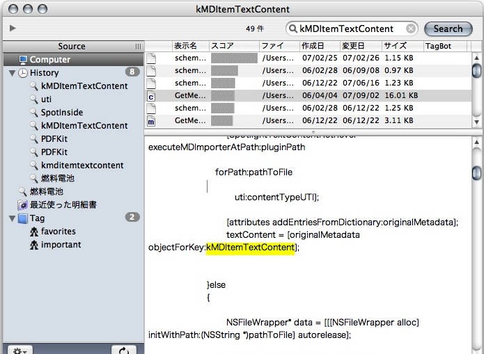Click the Search button

click(x=448, y=29)
